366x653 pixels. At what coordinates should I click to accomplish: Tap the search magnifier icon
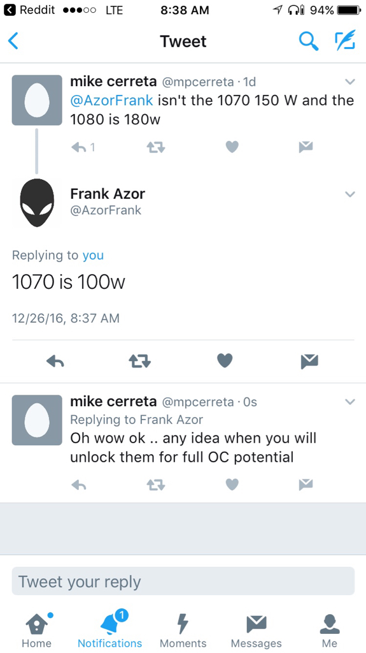pyautogui.click(x=309, y=41)
